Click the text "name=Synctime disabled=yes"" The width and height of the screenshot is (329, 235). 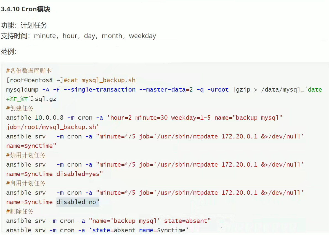(55, 174)
